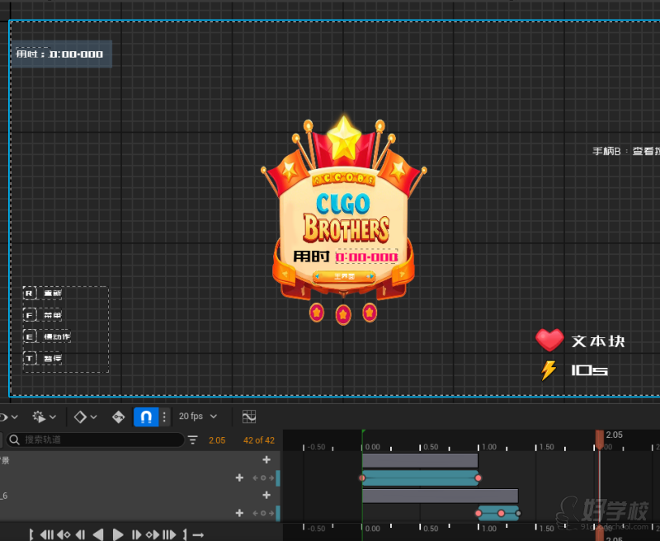This screenshot has height=541, width=660.
Task: Jump to the sequence start
Action: point(47,534)
